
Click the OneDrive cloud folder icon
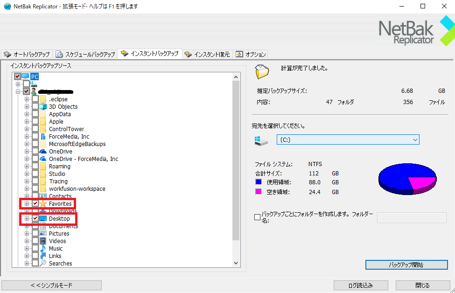tap(43, 151)
